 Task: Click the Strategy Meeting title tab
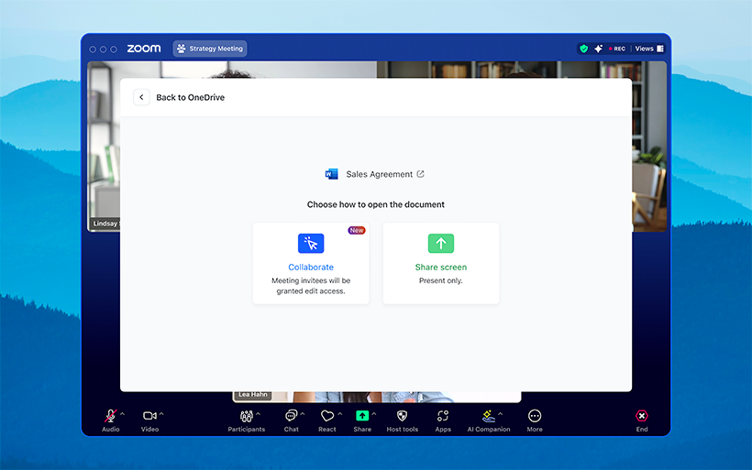[210, 49]
